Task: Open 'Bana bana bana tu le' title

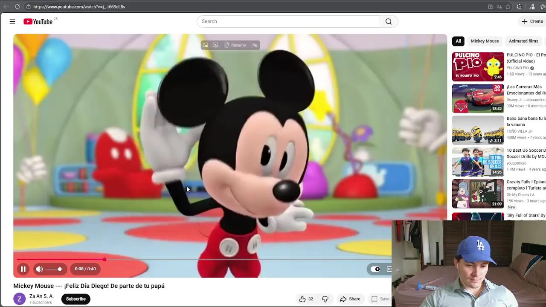Action: [526, 122]
